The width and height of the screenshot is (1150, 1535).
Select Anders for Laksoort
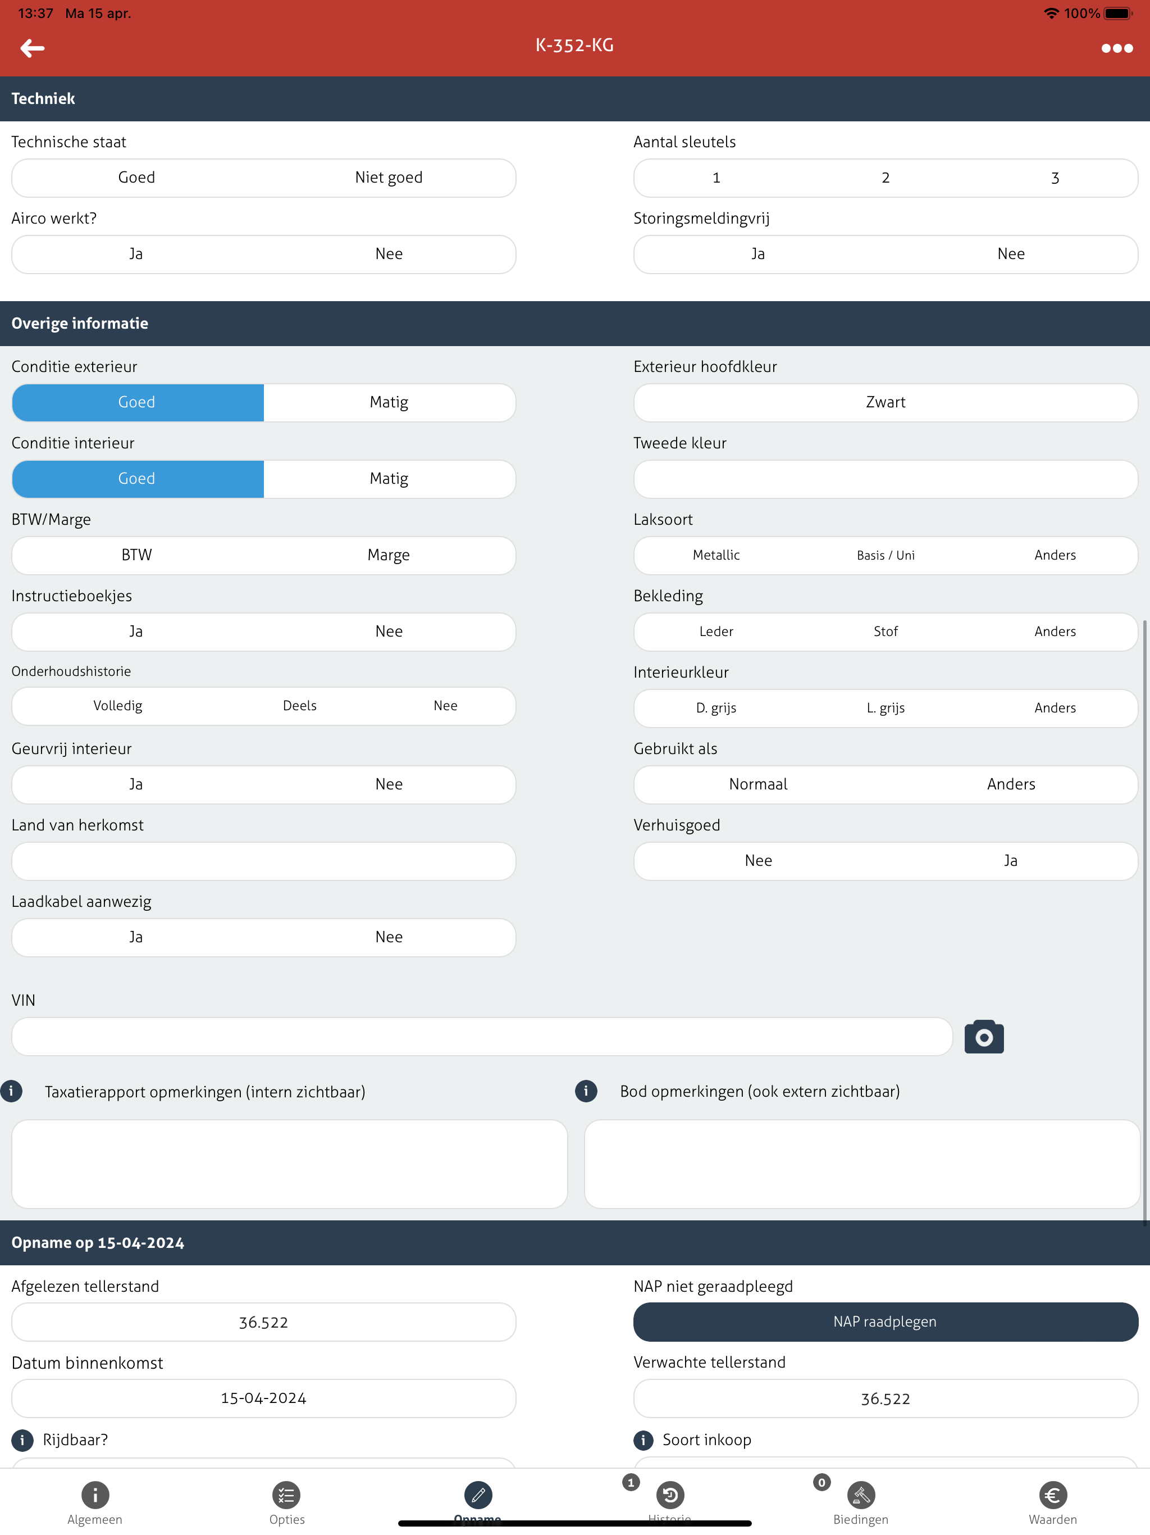pyautogui.click(x=1055, y=555)
